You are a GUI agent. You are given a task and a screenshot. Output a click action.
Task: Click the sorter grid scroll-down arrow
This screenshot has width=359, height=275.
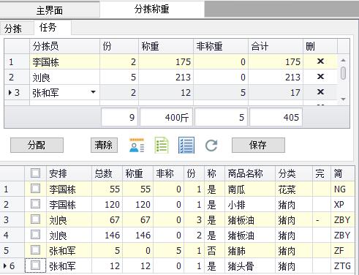coord(343,99)
